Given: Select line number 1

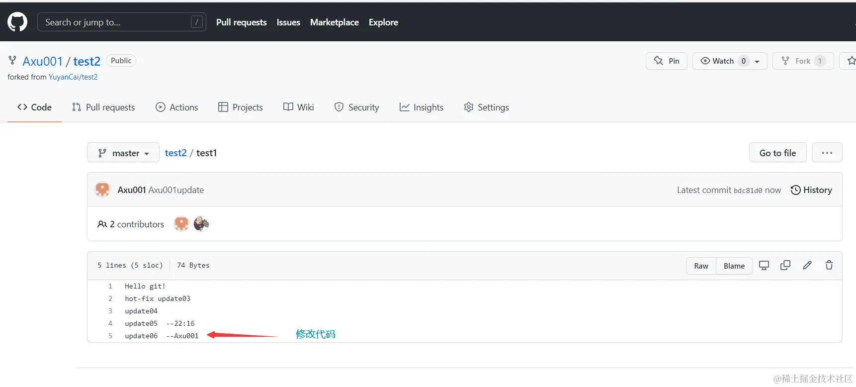Looking at the screenshot, I should [x=110, y=286].
